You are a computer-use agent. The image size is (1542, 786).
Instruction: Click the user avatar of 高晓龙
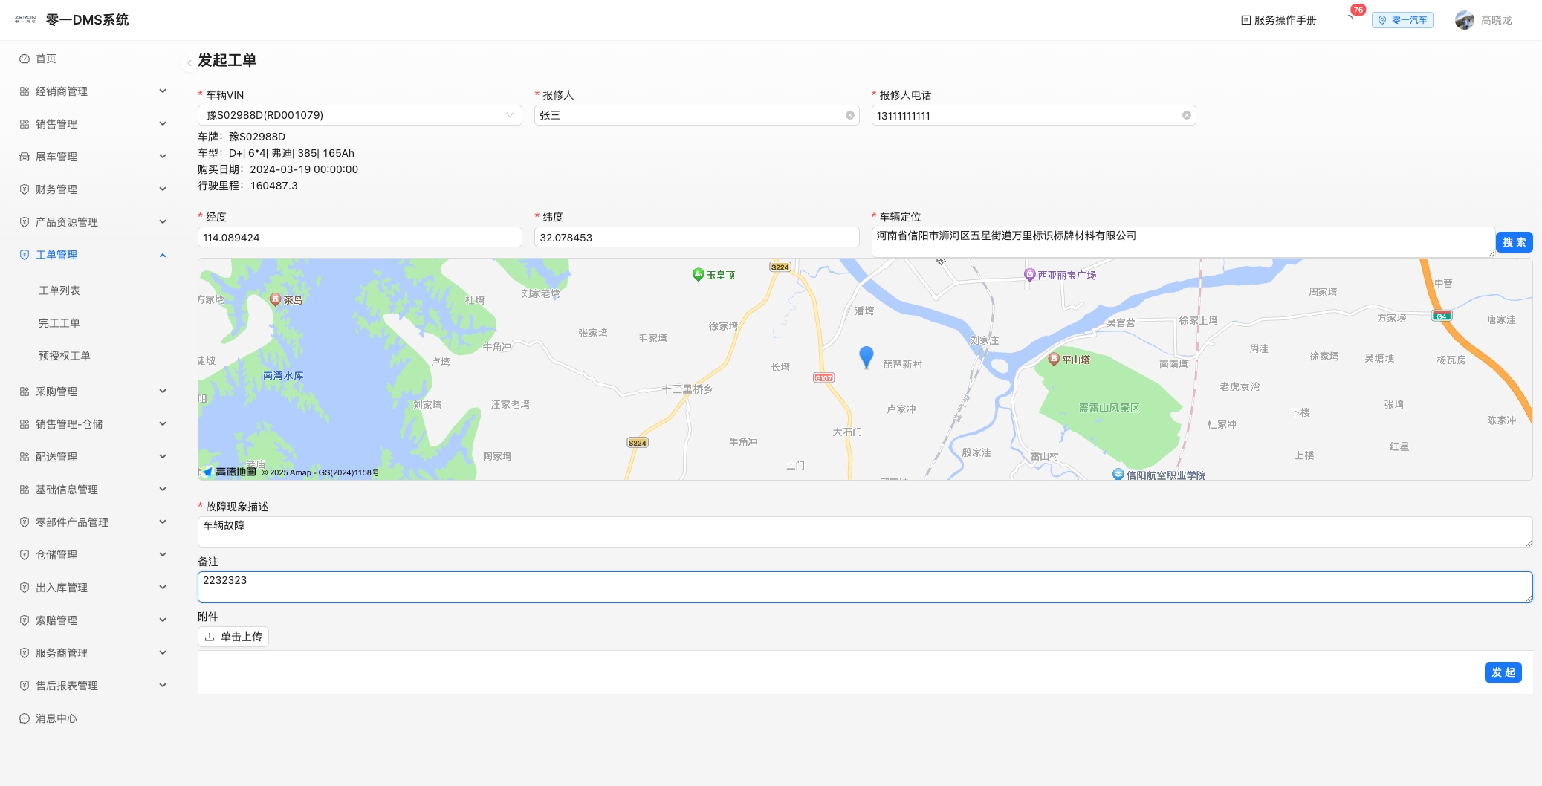[x=1464, y=20]
